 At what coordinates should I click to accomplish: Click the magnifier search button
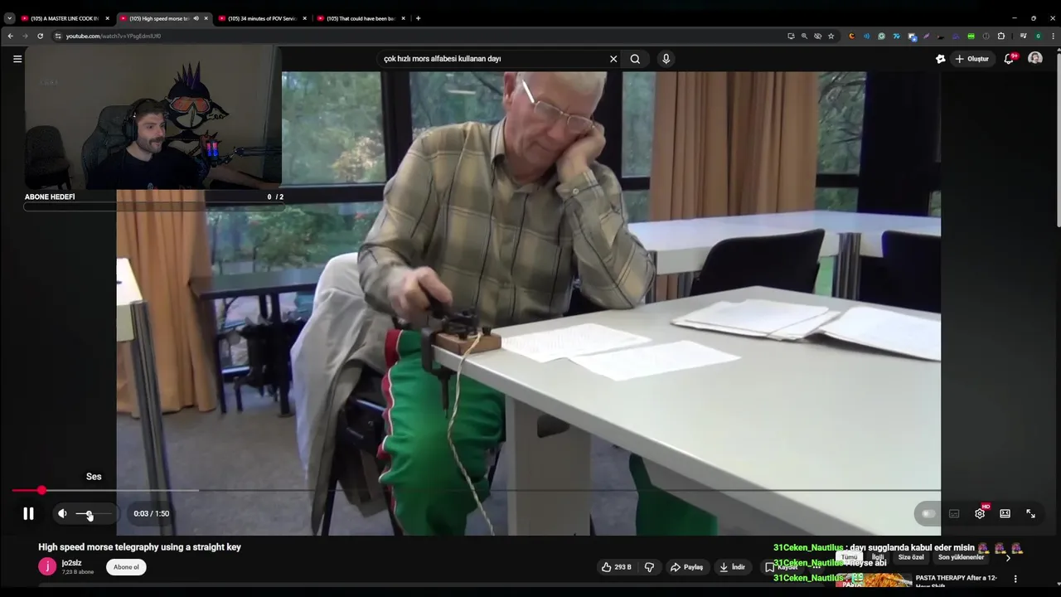pyautogui.click(x=635, y=59)
